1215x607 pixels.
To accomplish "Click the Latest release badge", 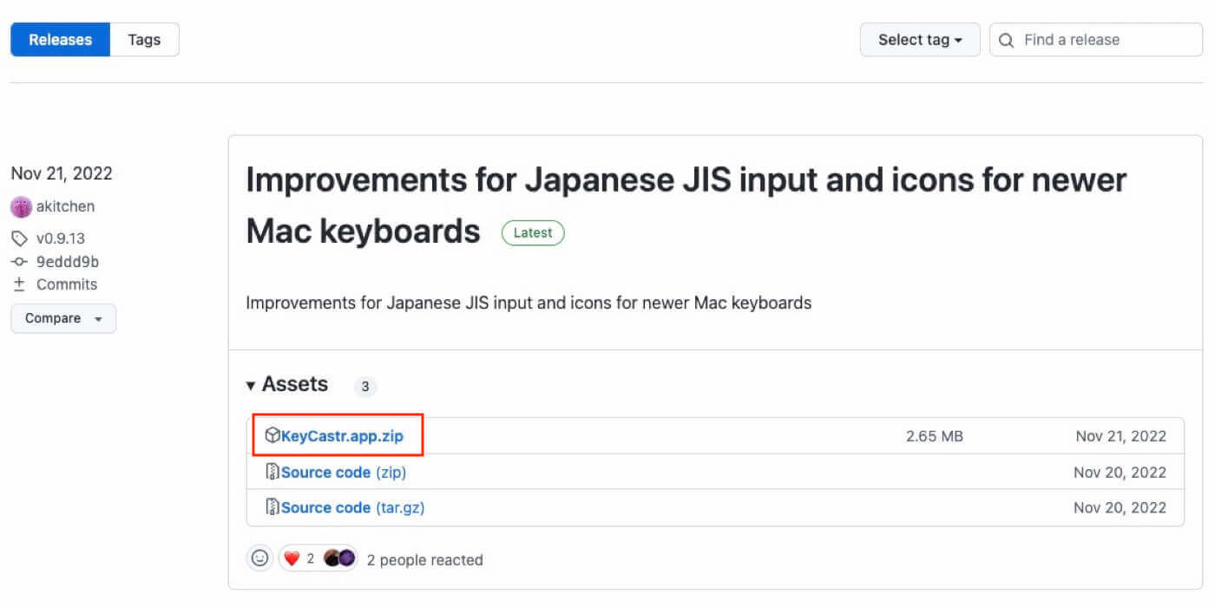I will [x=533, y=232].
